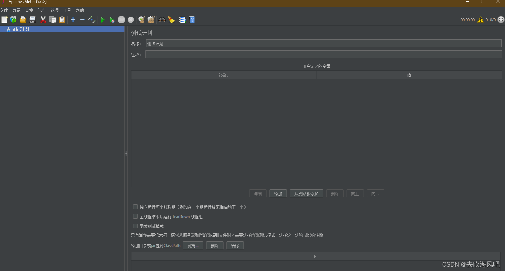Open the Function Helper dialog icon

tap(182, 20)
